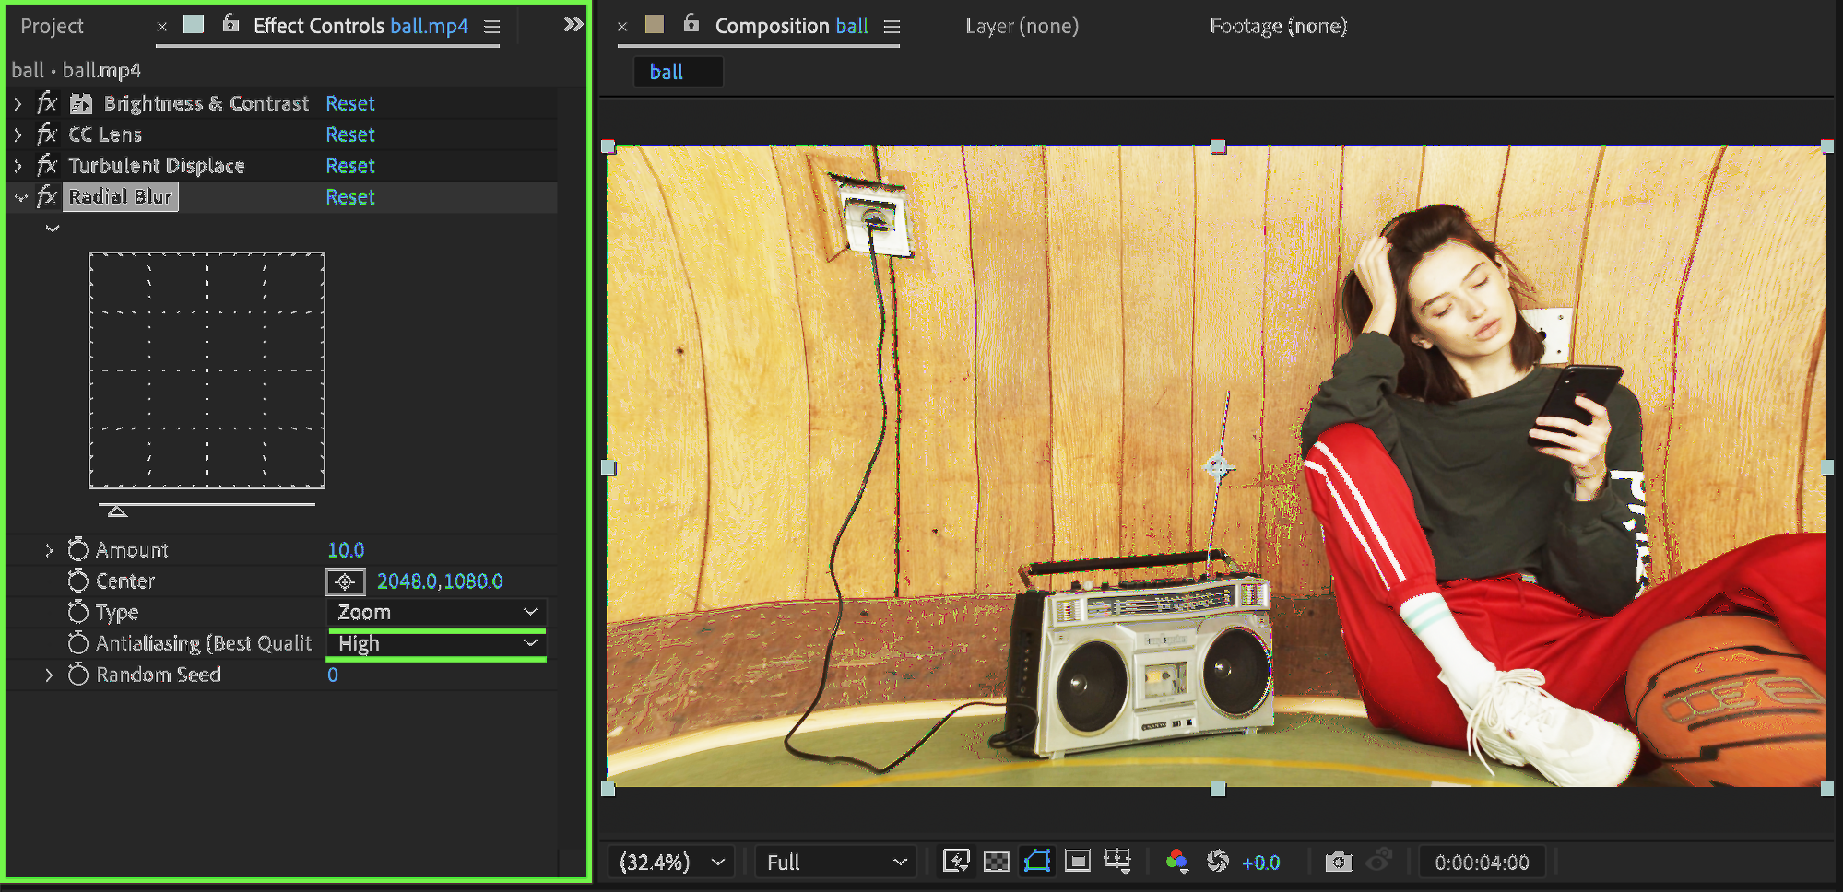Expand the Brightness & Contrast effect
Image resolution: width=1843 pixels, height=892 pixels.
pyautogui.click(x=18, y=103)
